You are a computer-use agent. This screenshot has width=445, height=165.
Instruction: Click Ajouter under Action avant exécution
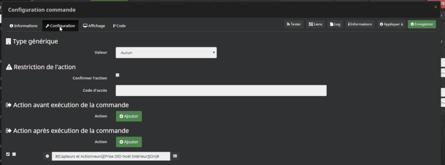[129, 116]
